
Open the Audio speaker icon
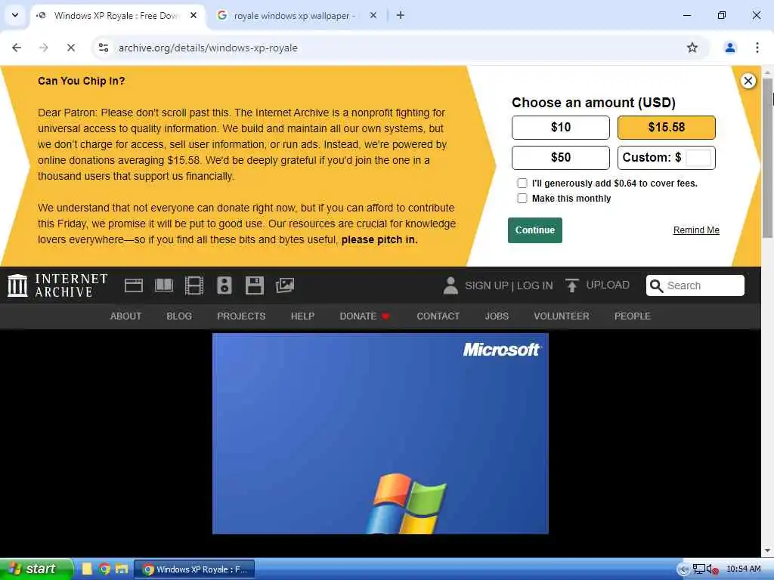click(224, 285)
